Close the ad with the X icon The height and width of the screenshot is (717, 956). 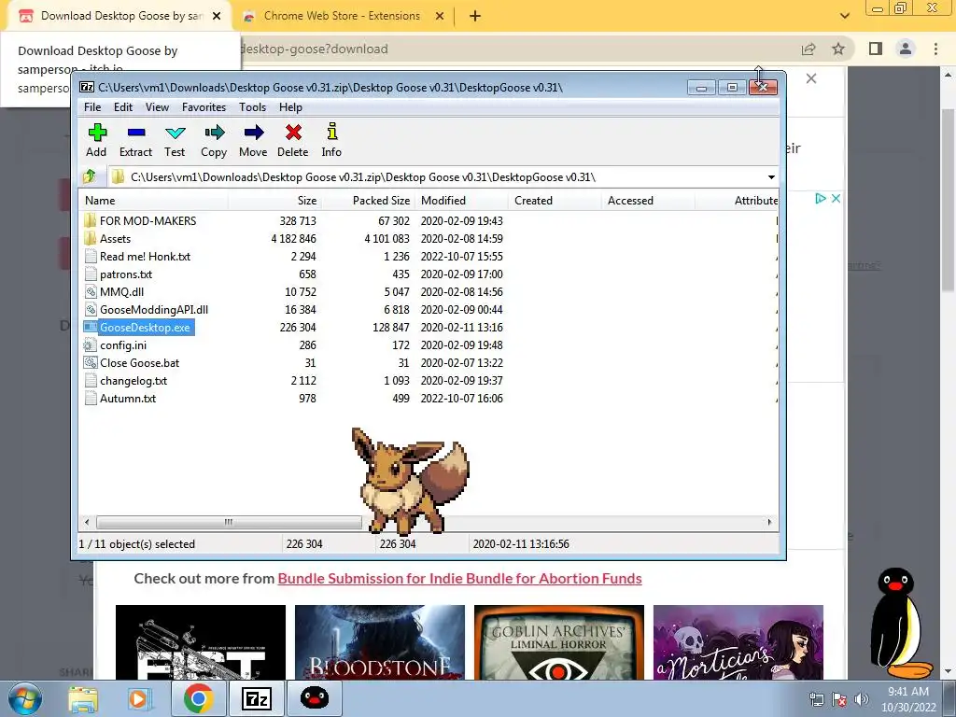tap(836, 198)
